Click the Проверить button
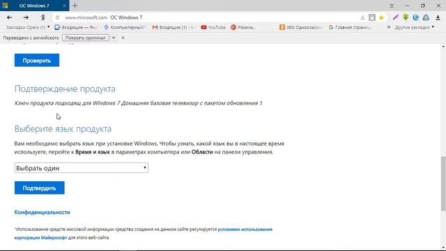The width and height of the screenshot is (446, 251). tap(37, 61)
